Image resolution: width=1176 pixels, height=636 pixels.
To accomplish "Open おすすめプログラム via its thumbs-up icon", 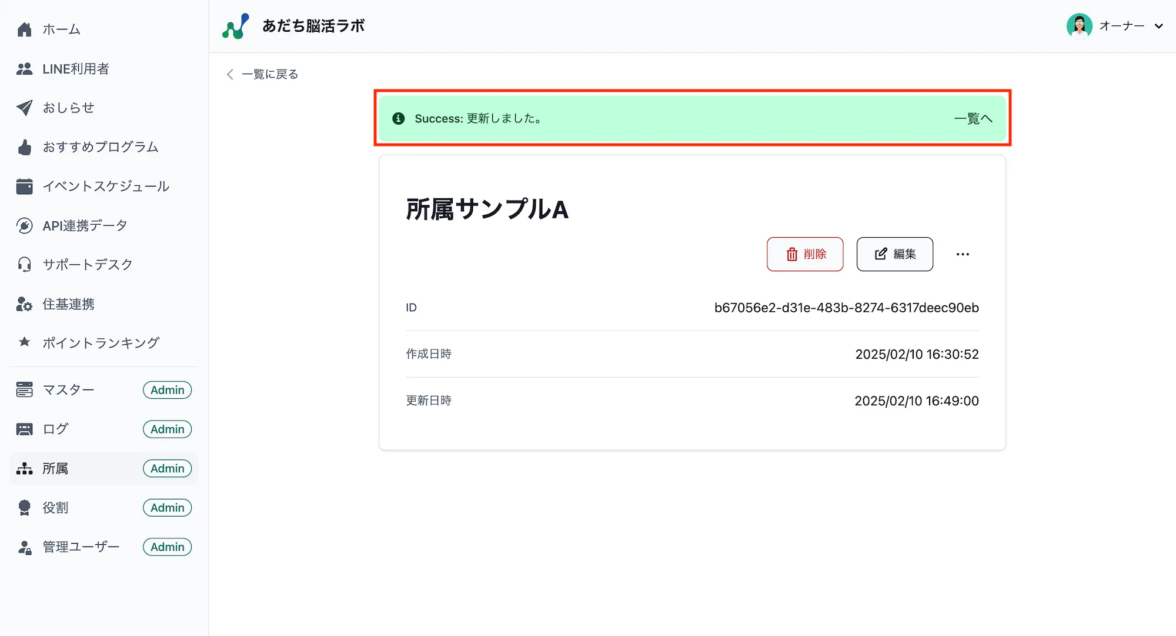I will coord(24,147).
